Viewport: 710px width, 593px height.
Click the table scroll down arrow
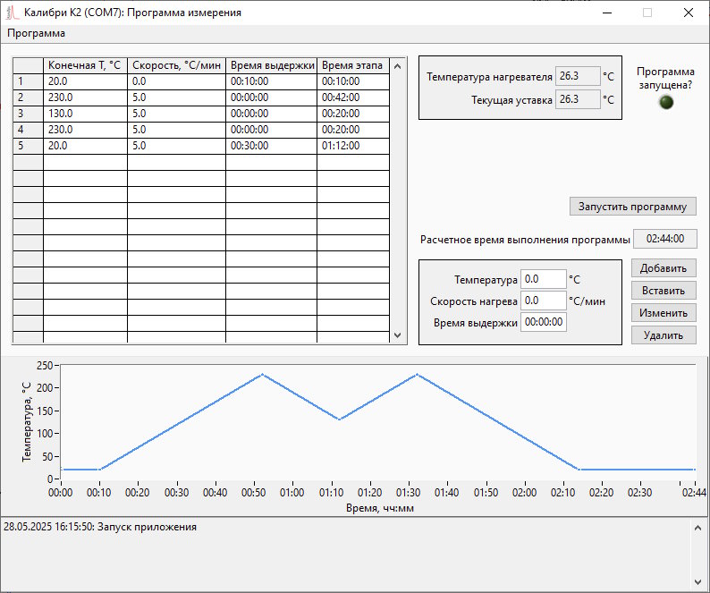398,335
